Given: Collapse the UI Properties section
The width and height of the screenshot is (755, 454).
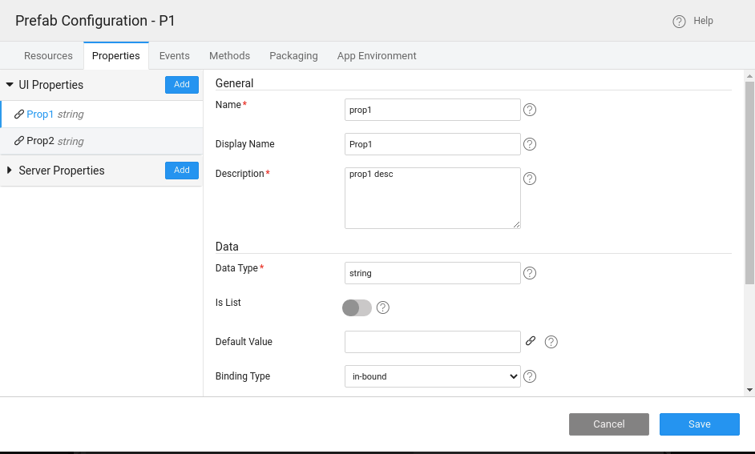Looking at the screenshot, I should click(x=10, y=85).
